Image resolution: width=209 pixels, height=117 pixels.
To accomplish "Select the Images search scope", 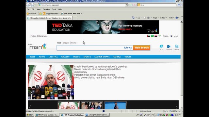I will pos(66,43).
